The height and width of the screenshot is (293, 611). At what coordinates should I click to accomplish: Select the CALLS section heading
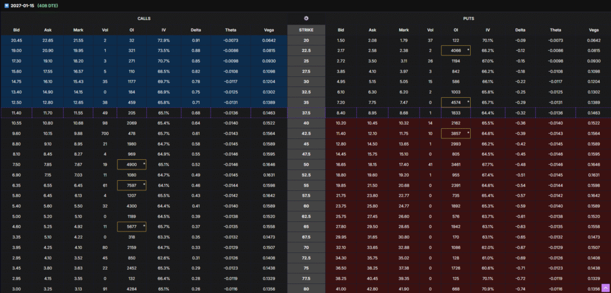tap(144, 18)
